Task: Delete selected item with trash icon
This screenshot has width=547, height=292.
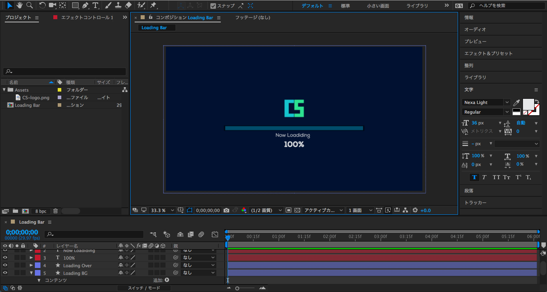Action: 56,211
